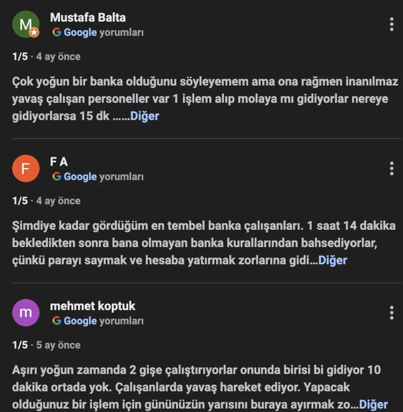Expand Mustafa Balta's review with Diğer
The image size is (403, 412).
(x=145, y=116)
